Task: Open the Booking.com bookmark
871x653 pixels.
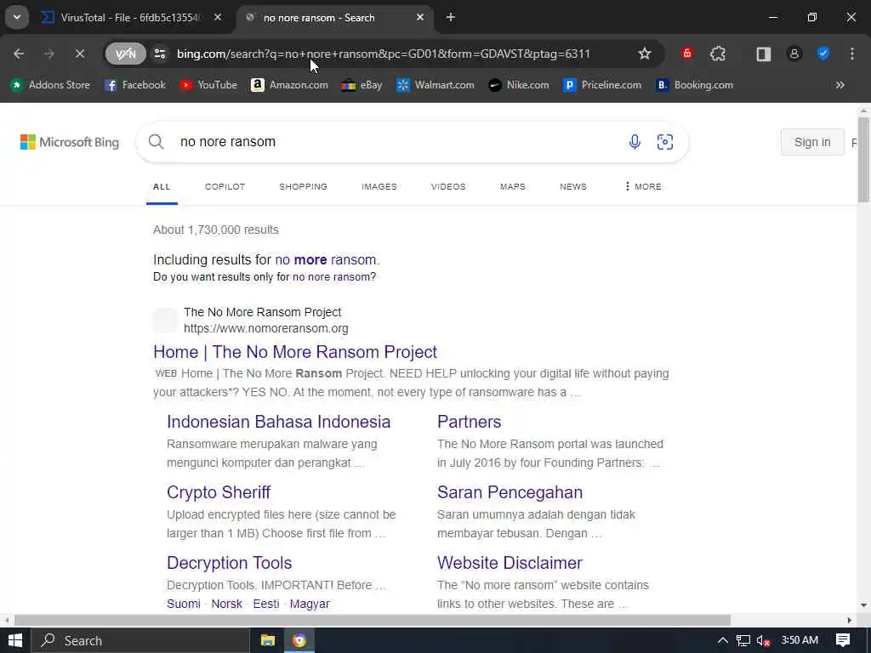Action: click(x=694, y=85)
